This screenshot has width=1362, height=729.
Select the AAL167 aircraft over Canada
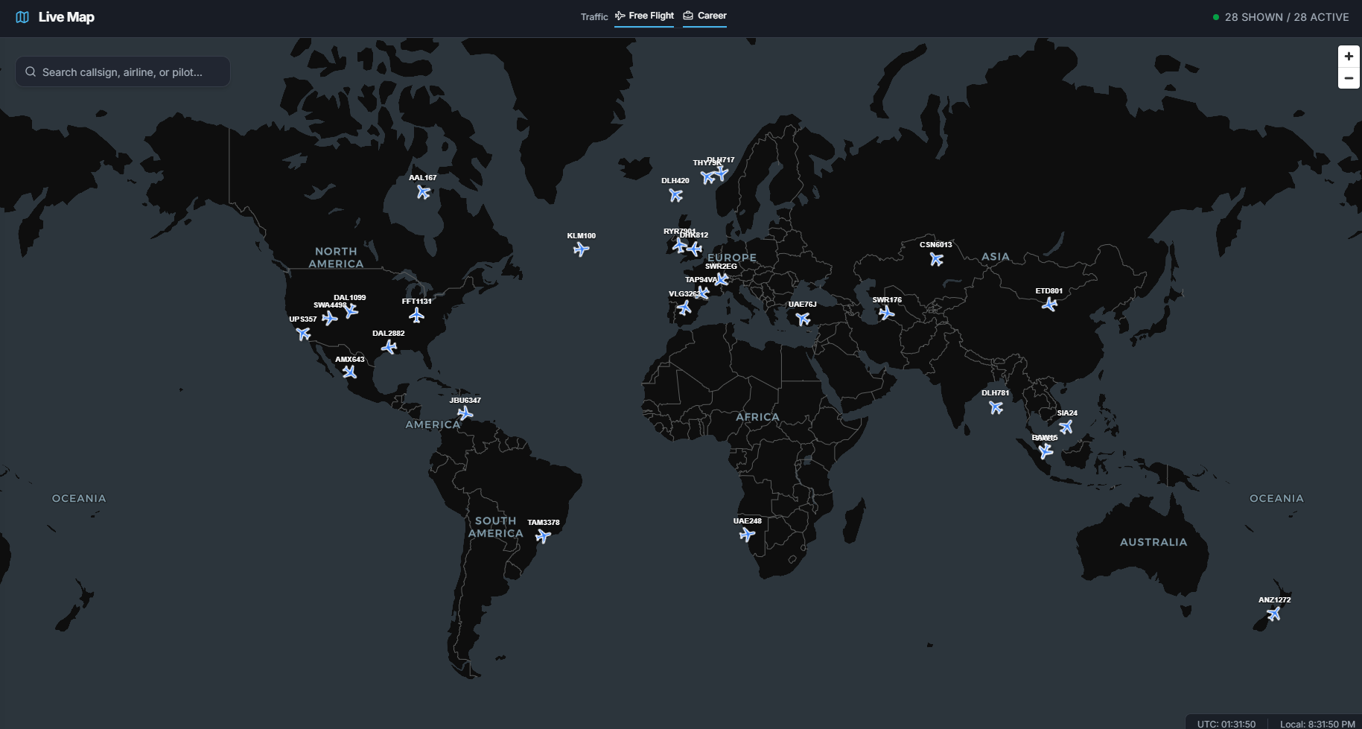[x=424, y=192]
